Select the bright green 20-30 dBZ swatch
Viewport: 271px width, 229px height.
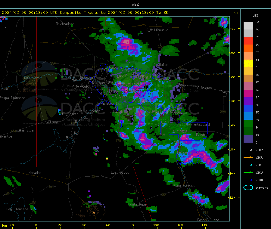coord(248,123)
